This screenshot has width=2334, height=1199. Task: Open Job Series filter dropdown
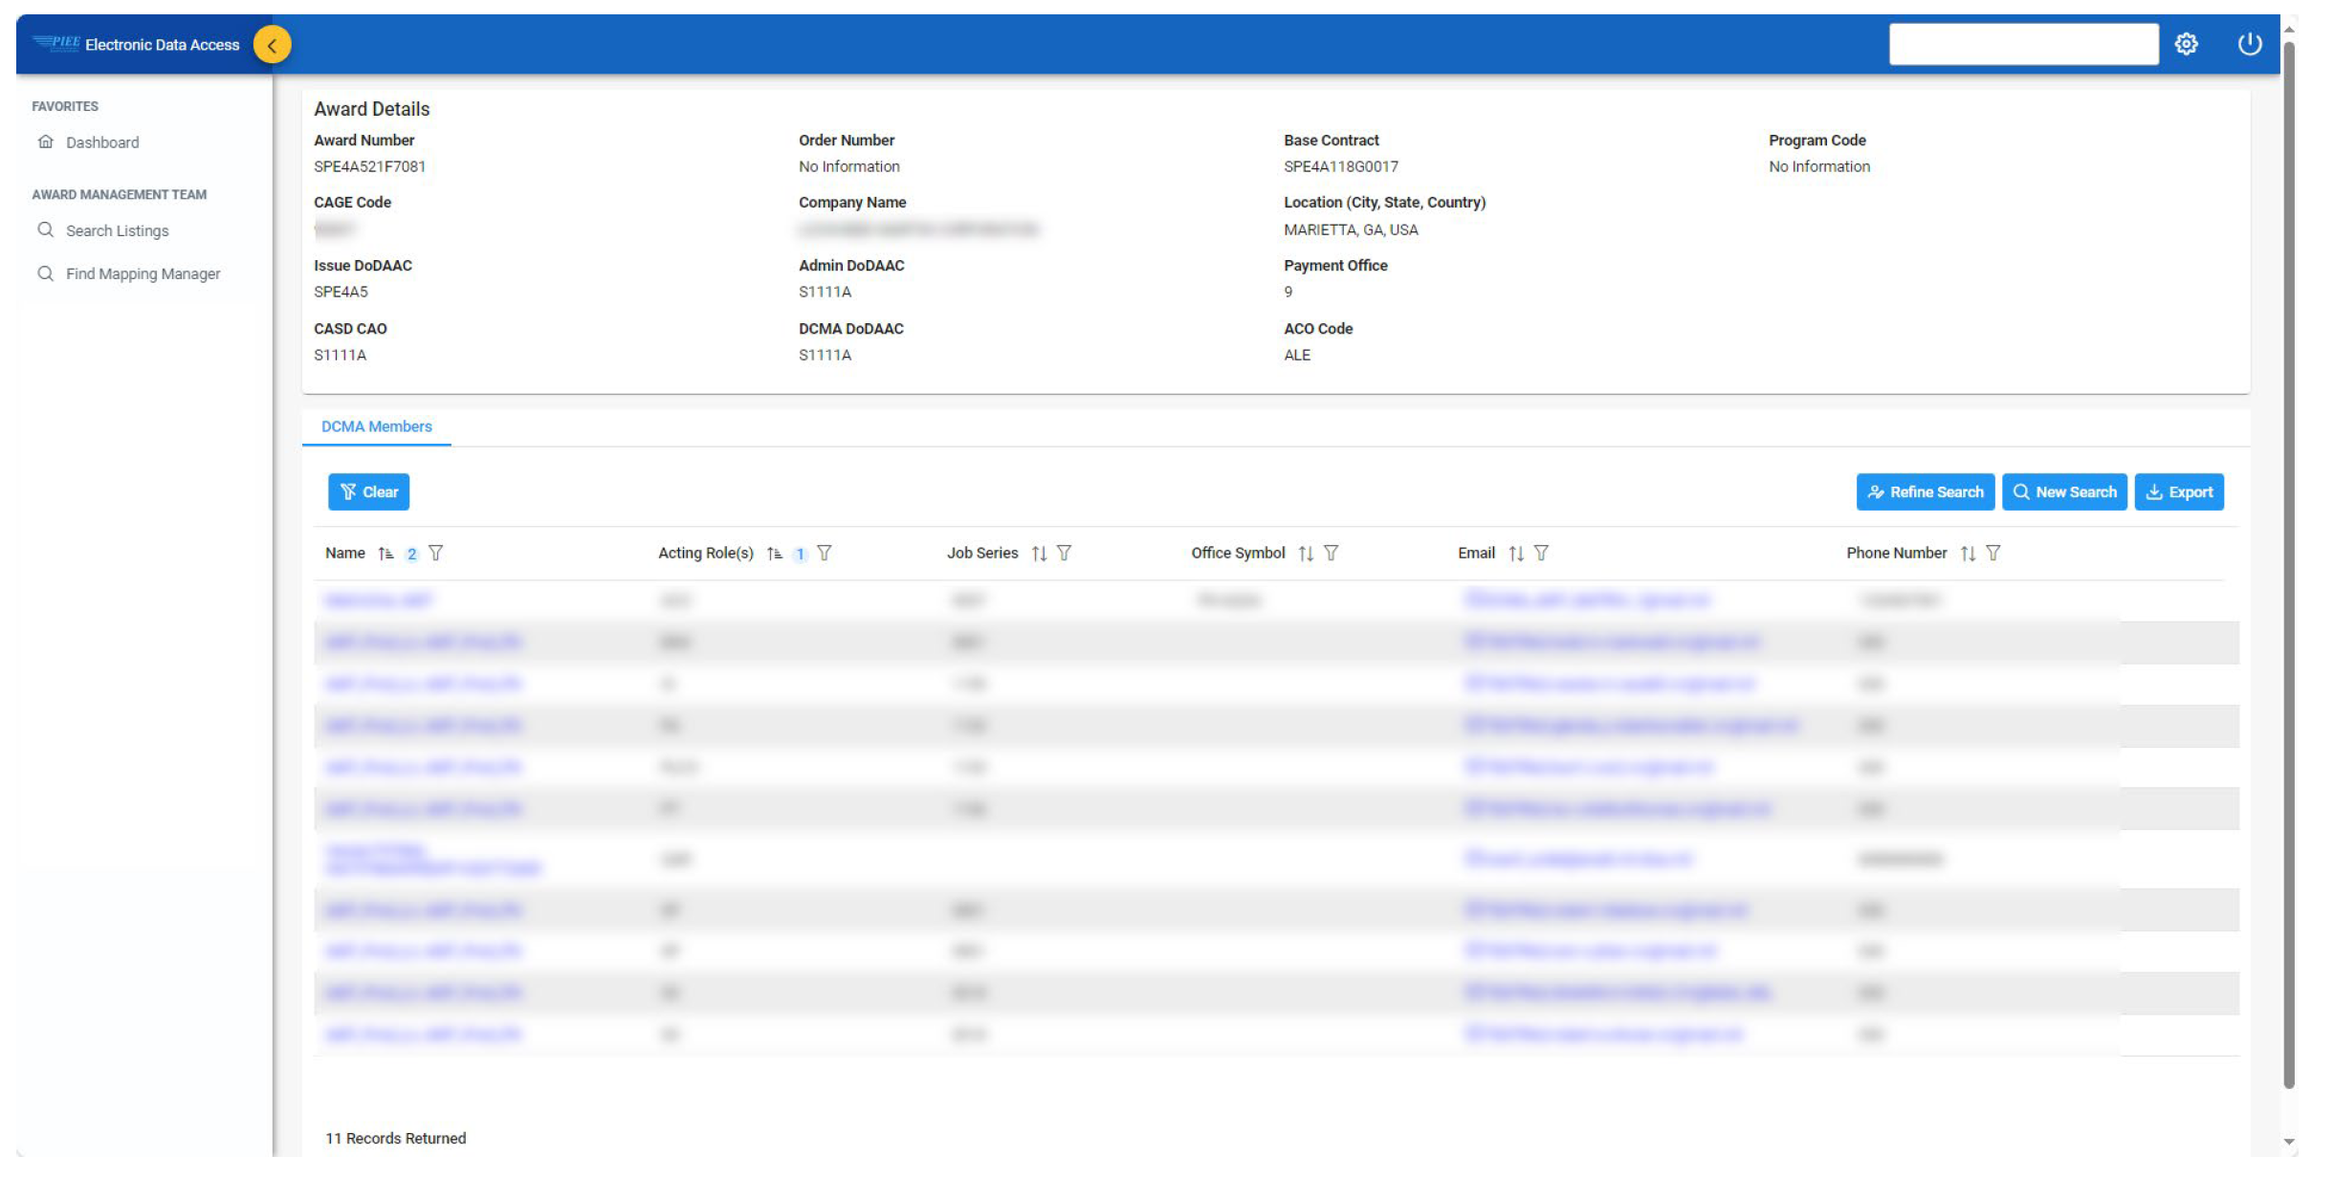1064,554
